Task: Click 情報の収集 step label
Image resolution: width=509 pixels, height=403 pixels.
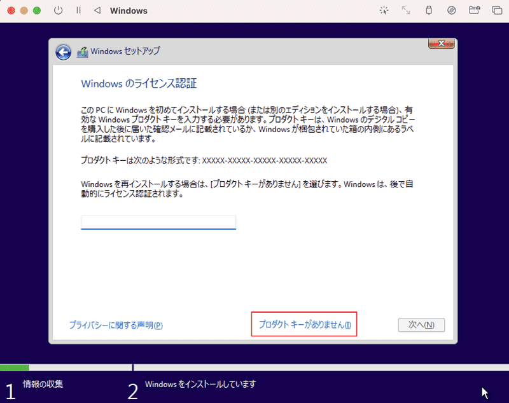Action: pos(43,384)
